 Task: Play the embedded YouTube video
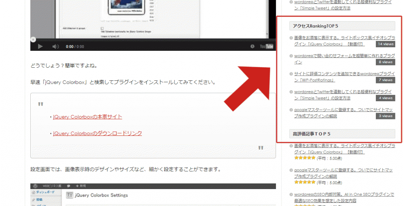tap(41, 46)
